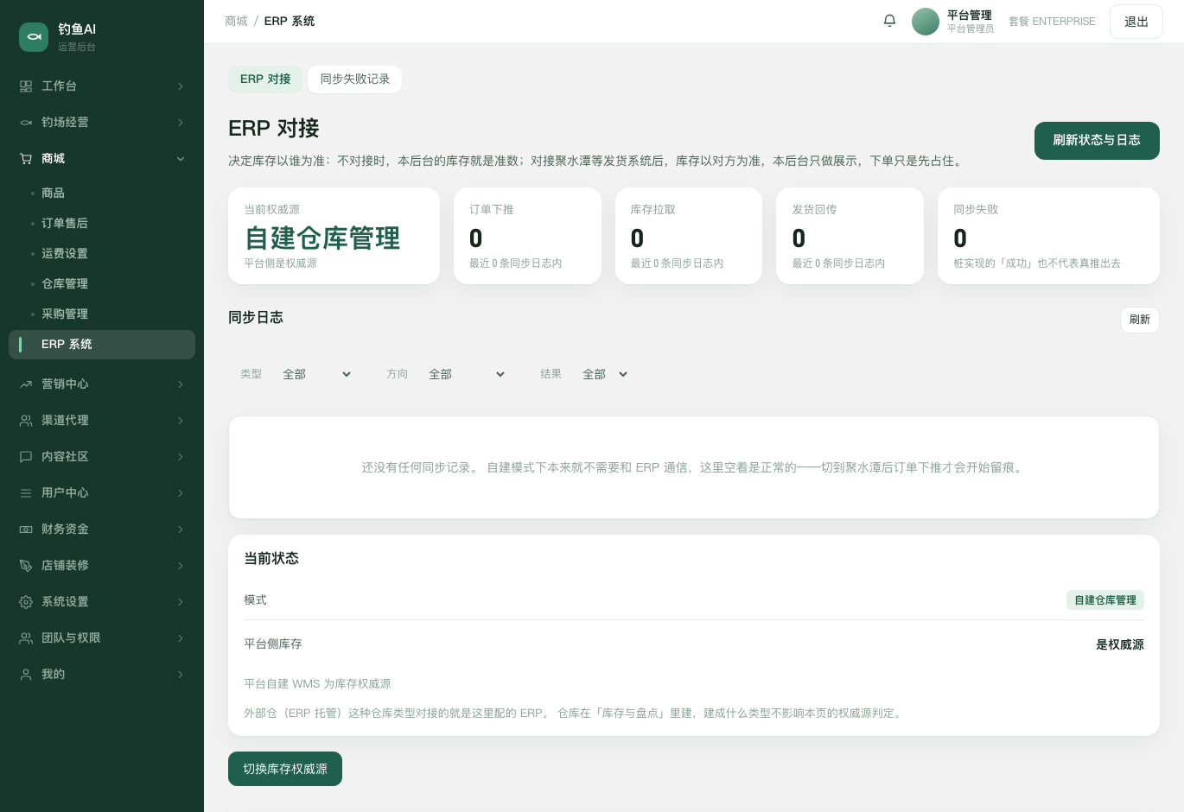Expand the 工作台 menu chevron
The height and width of the screenshot is (812, 1184).
(x=181, y=86)
